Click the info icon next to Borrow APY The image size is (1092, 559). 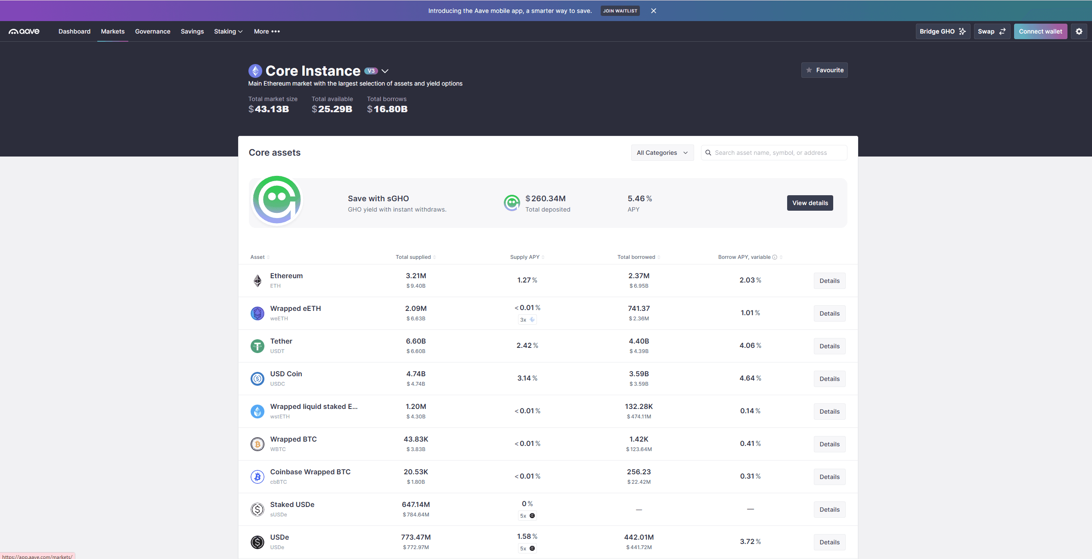coord(775,257)
